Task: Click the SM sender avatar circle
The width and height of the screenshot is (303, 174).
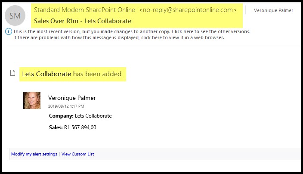Action: [x=15, y=16]
